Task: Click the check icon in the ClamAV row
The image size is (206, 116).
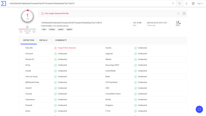Action: pos(55,88)
